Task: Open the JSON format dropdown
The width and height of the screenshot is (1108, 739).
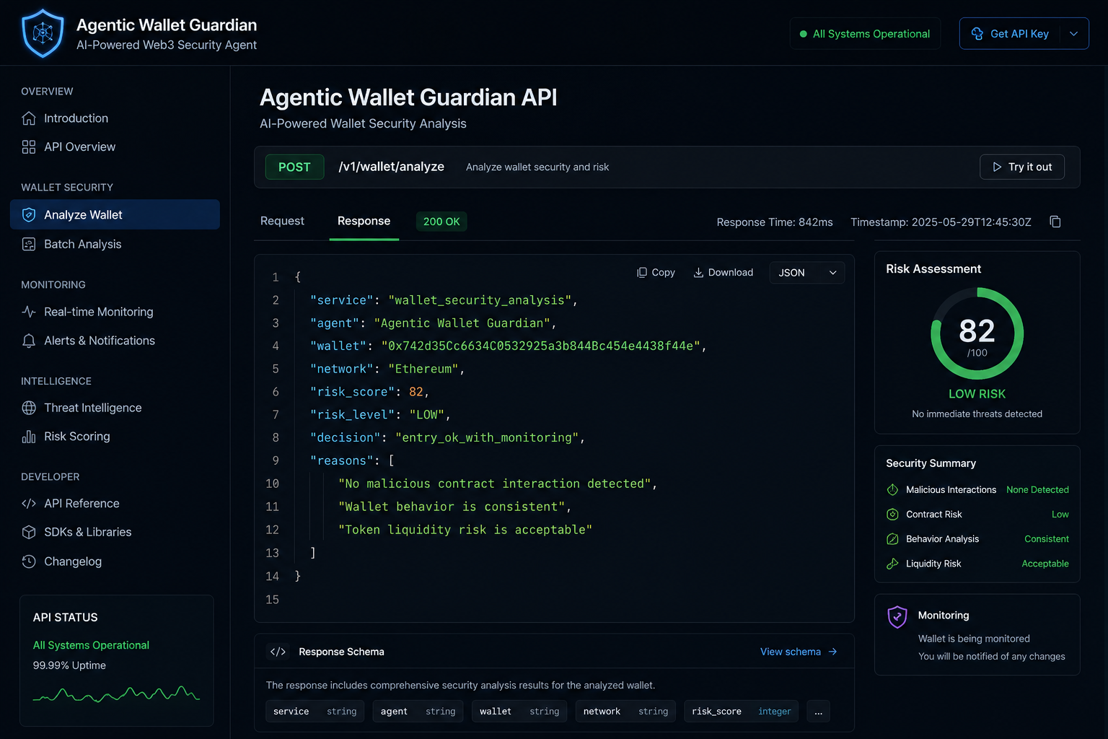Action: point(807,273)
